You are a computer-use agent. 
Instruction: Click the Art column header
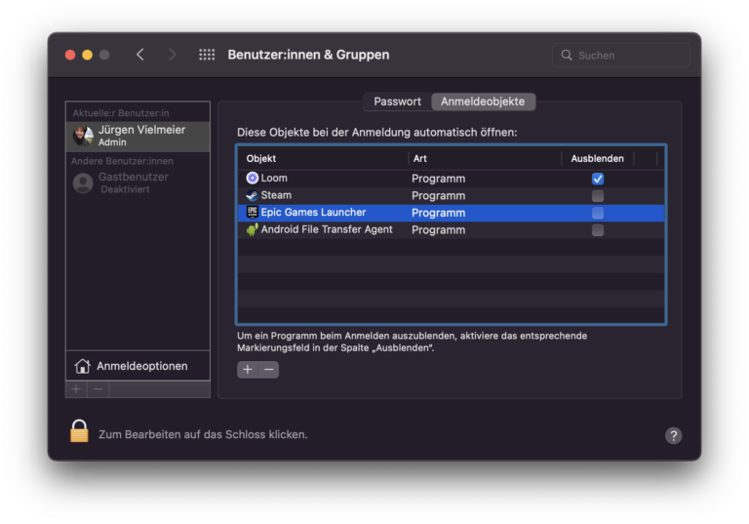(420, 159)
